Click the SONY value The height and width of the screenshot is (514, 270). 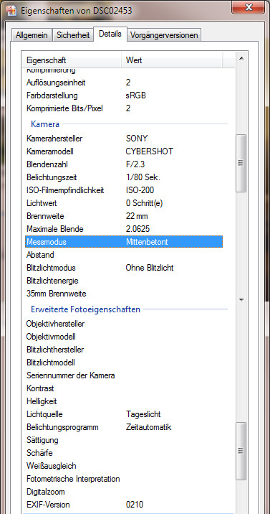pyautogui.click(x=137, y=139)
